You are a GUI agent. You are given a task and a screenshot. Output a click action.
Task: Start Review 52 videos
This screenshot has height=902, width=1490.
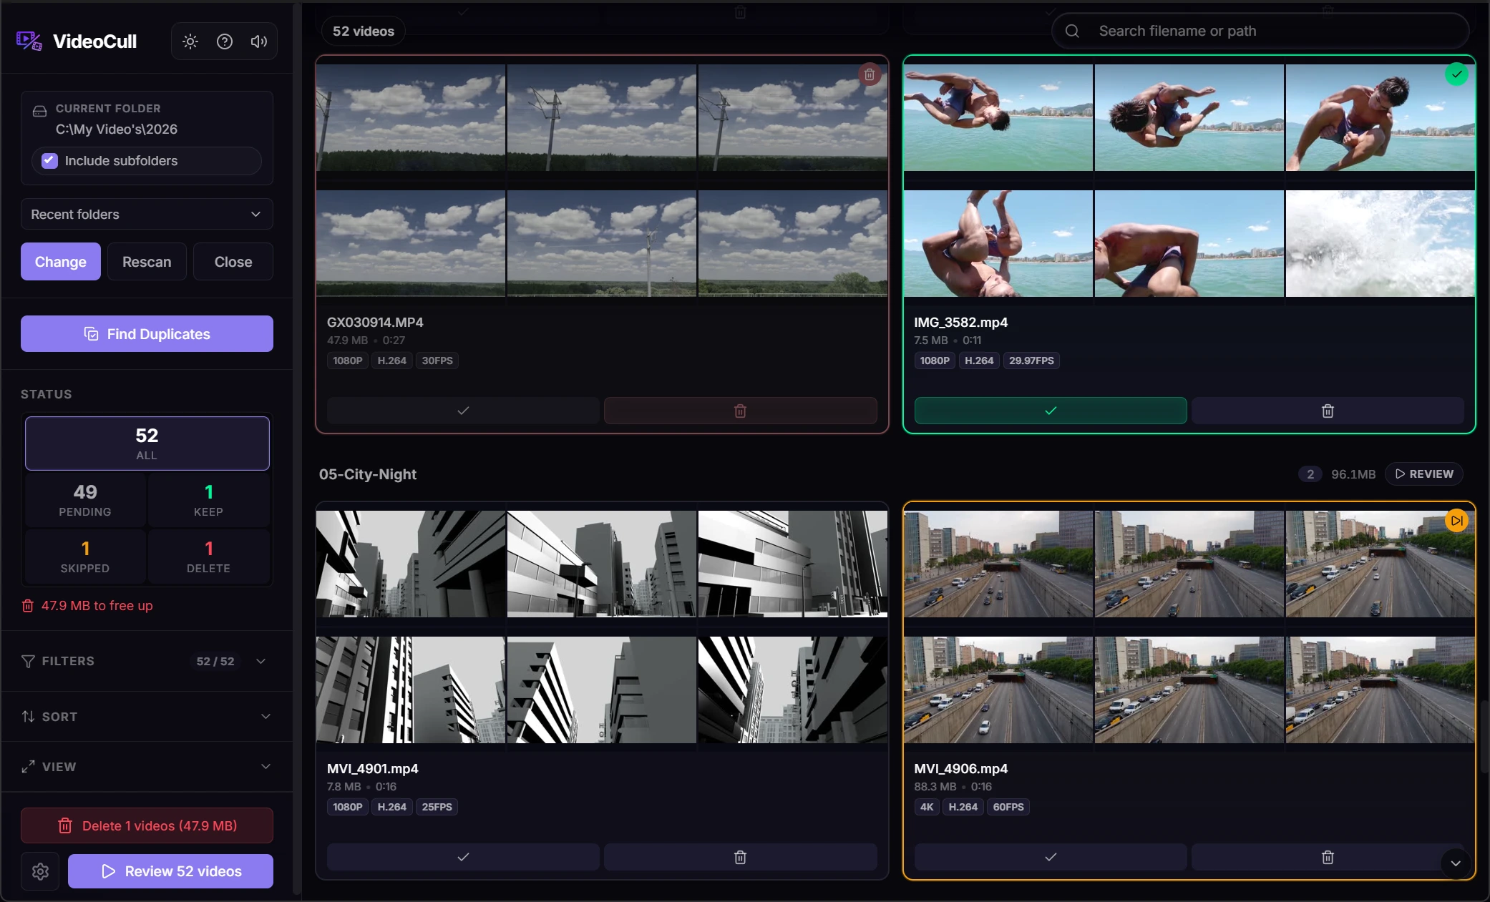[170, 871]
